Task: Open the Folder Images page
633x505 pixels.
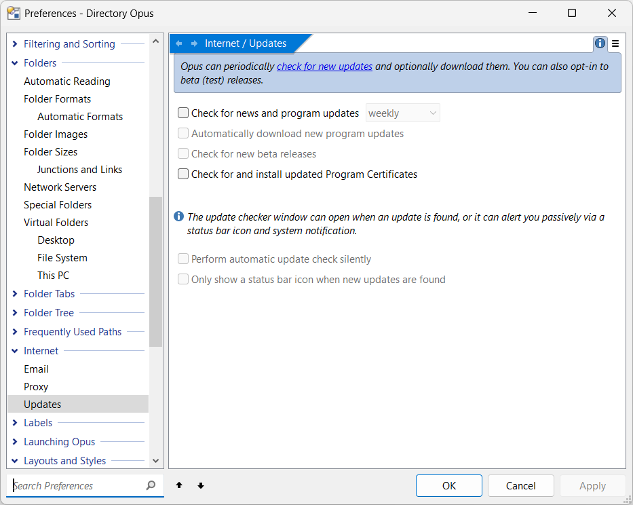Action: (x=56, y=134)
